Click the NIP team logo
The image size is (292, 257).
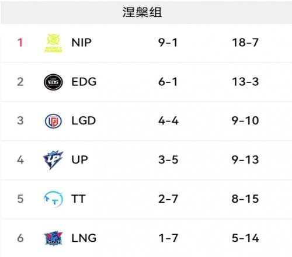pyautogui.click(x=53, y=43)
